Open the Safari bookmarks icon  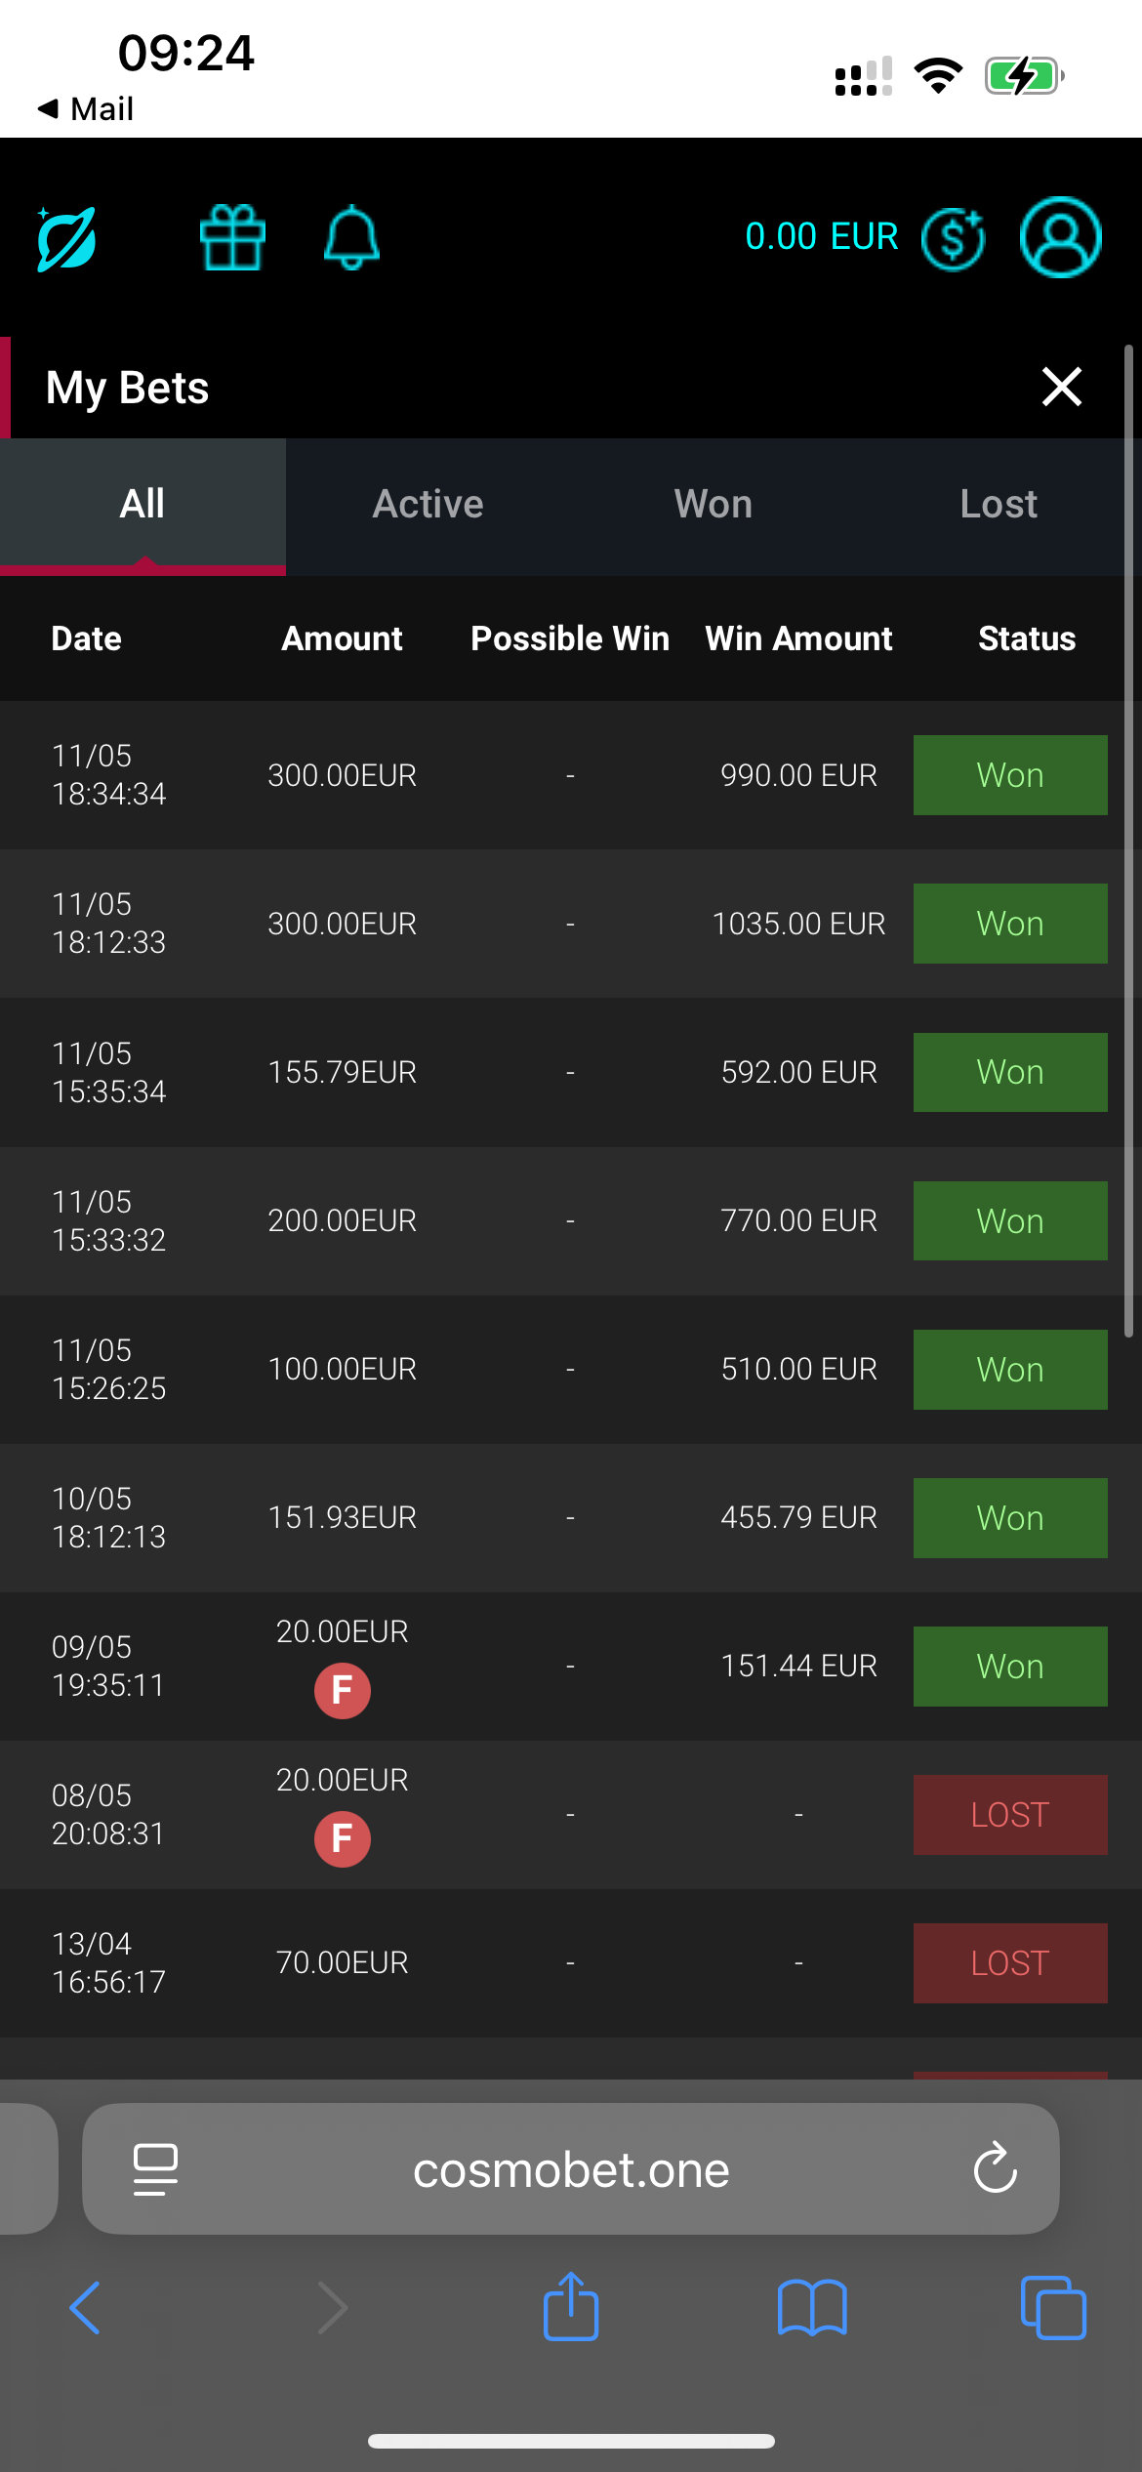812,2308
